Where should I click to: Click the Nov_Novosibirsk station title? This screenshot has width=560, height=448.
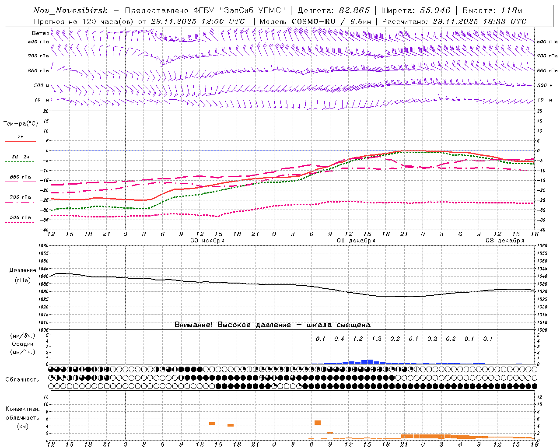(70, 10)
